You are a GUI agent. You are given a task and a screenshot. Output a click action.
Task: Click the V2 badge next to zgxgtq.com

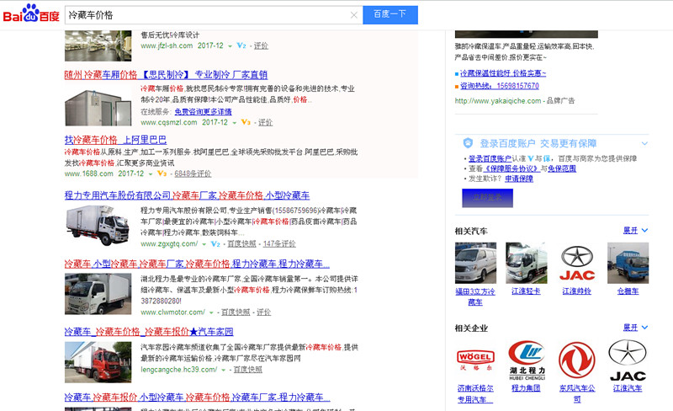[215, 243]
